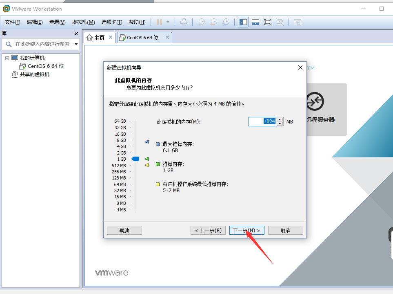Close the 主页 tab

click(111, 37)
